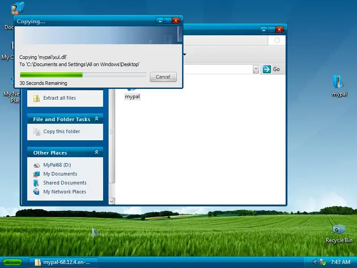Collapse the File and Folder Tasks panel
The height and width of the screenshot is (268, 357).
pos(96,119)
